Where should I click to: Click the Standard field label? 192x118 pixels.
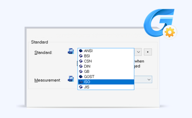coord(43,53)
